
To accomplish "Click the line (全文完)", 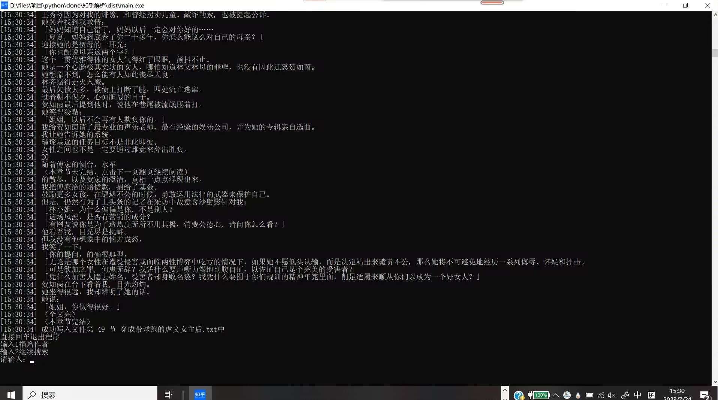I will tap(38, 314).
